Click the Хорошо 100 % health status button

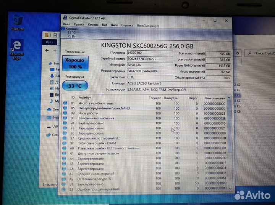[75, 63]
